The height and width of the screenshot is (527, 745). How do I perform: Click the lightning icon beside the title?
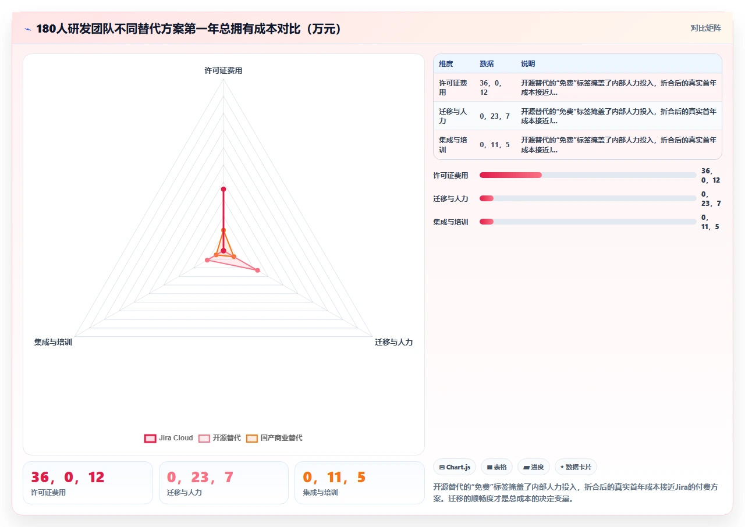click(x=28, y=29)
